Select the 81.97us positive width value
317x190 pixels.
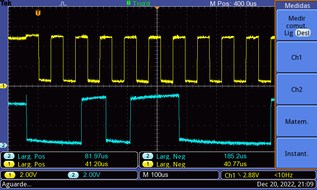tap(96, 156)
